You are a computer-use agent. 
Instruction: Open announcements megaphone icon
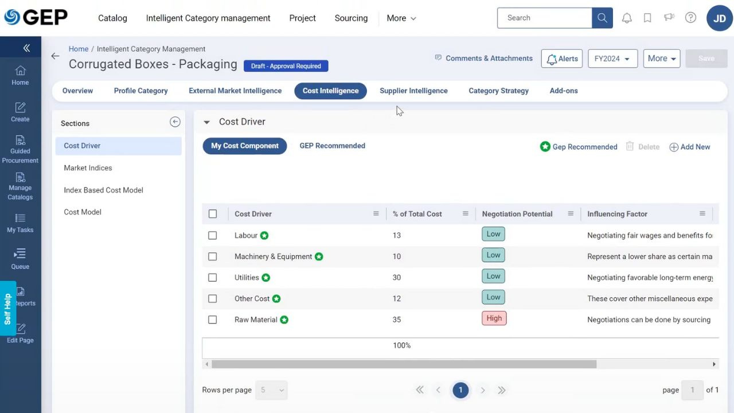669,18
